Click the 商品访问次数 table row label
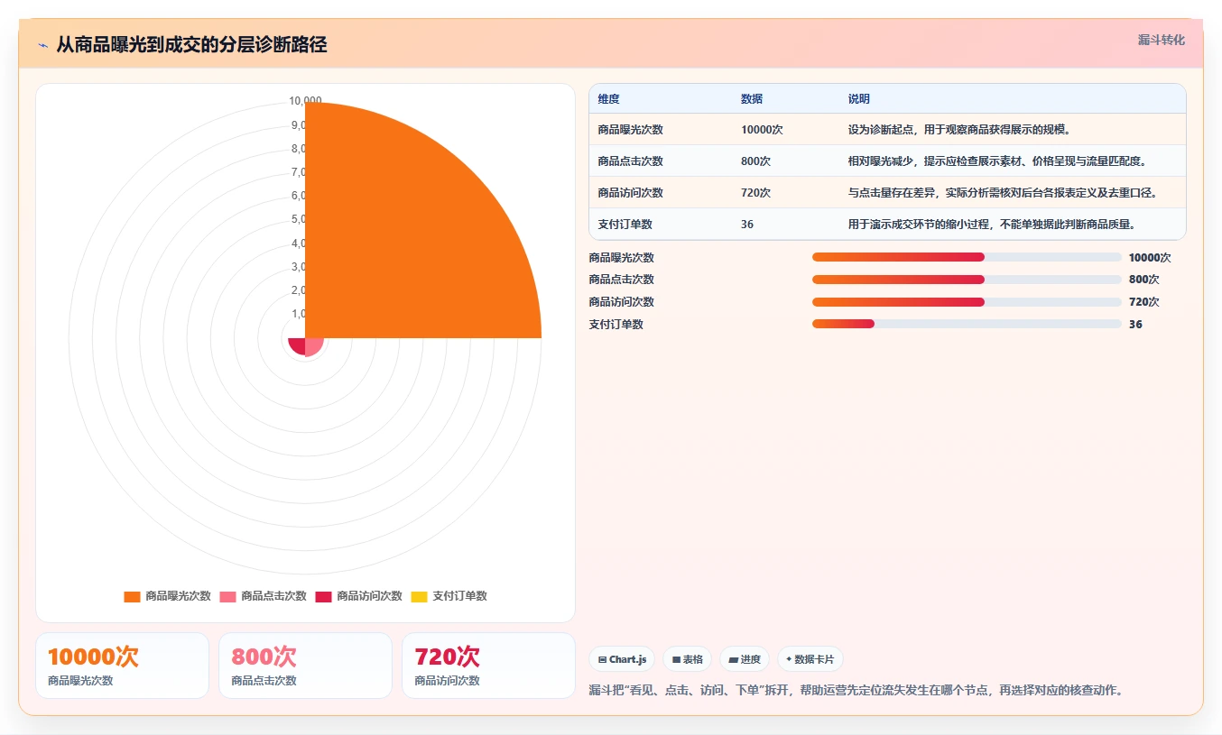Screen dimensions: 1222x735 630,193
